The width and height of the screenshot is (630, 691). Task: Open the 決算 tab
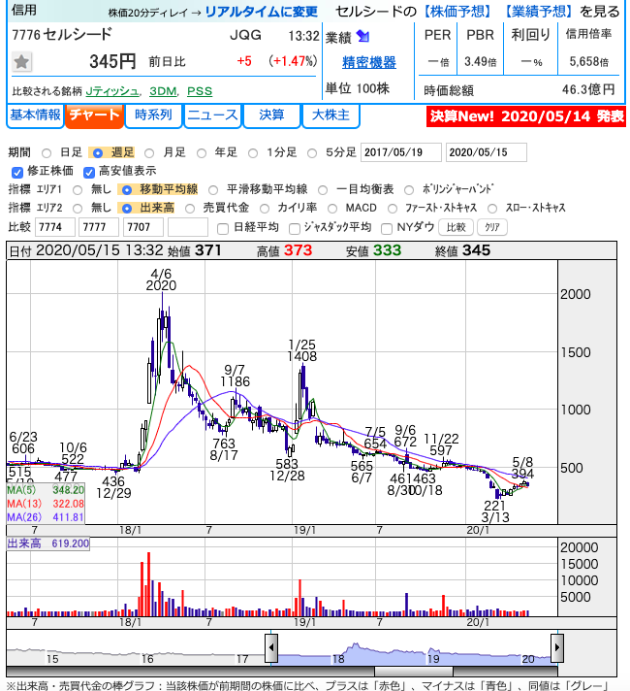point(271,115)
